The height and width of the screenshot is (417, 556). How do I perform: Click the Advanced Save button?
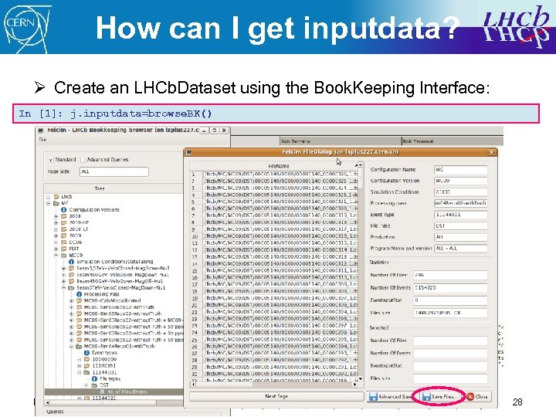391,396
